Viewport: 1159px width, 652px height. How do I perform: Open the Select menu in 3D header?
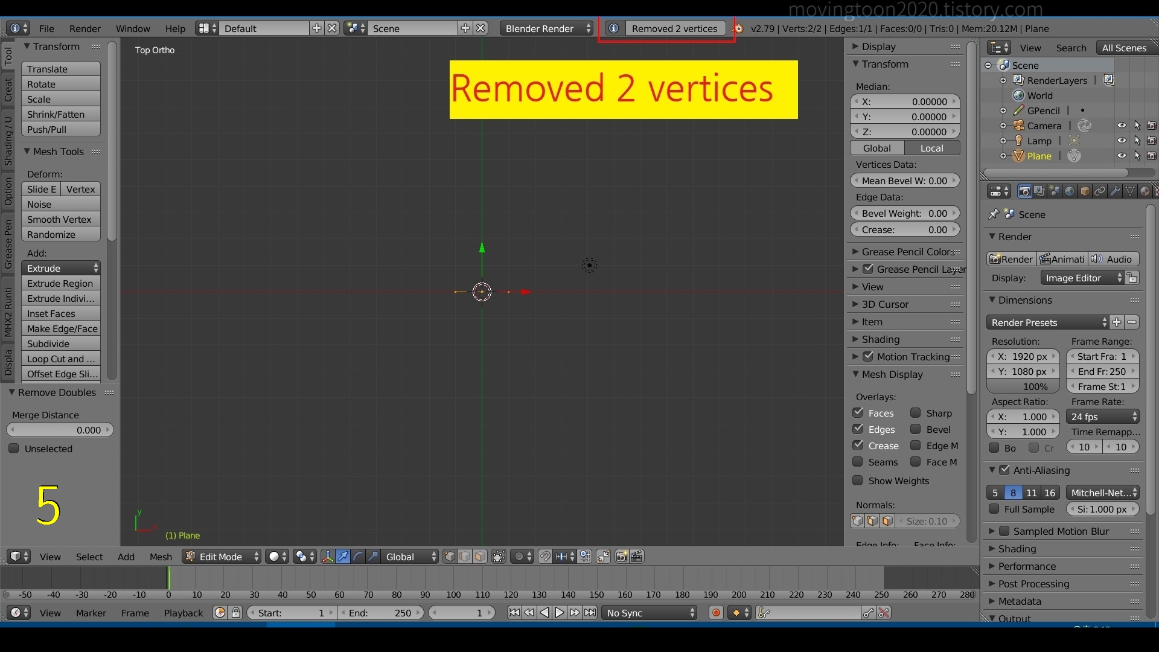pos(89,557)
